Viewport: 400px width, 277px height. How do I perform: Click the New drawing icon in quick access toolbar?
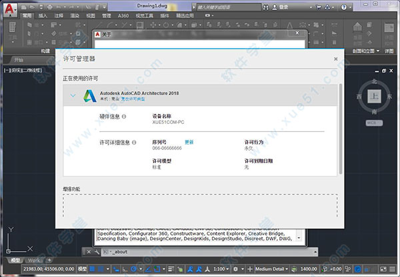tap(23, 7)
